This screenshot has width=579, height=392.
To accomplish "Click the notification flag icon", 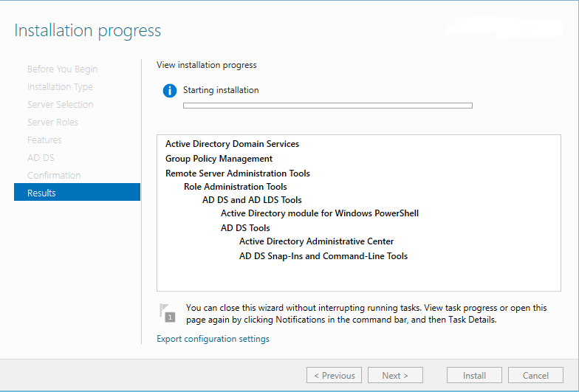I will (168, 312).
